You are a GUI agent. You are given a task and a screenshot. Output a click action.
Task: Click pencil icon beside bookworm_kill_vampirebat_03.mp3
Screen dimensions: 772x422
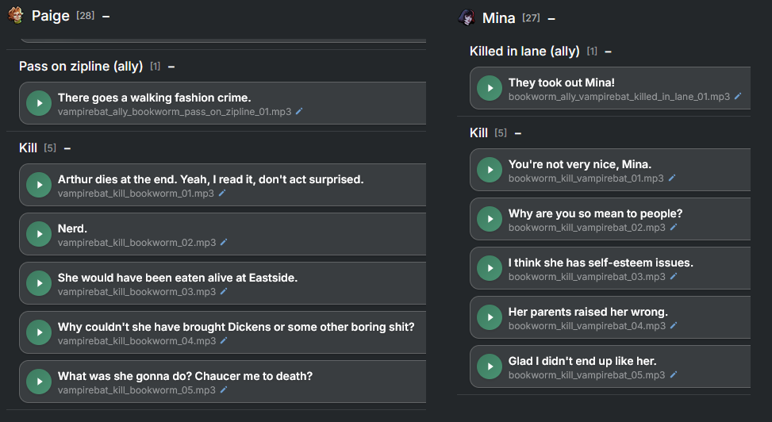674,277
